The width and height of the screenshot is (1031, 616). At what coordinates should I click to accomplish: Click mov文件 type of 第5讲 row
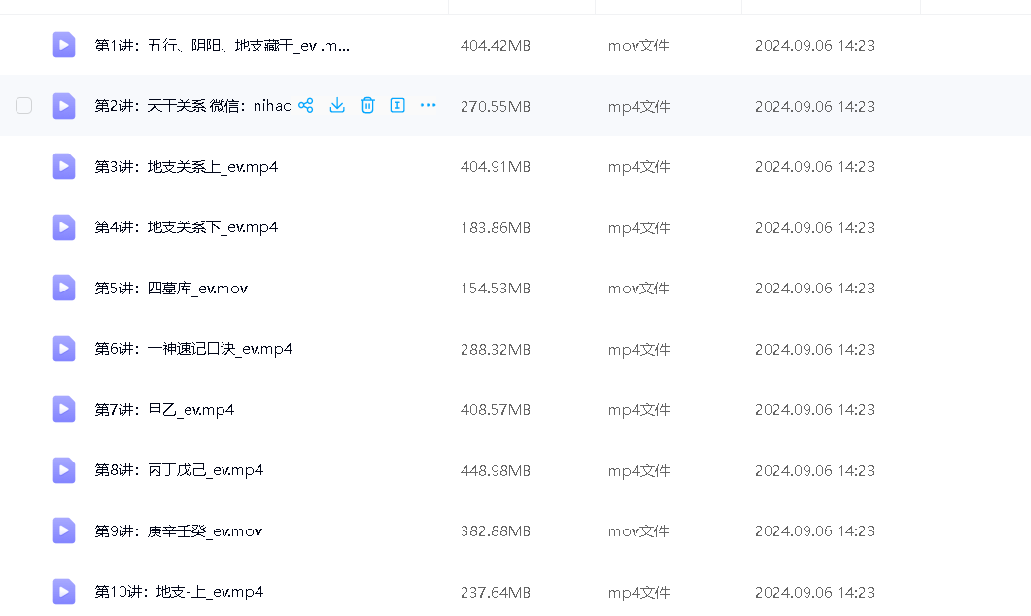click(638, 289)
